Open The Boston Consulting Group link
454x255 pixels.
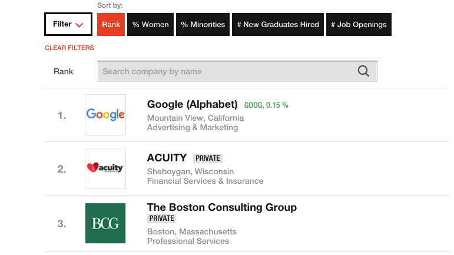[x=222, y=207]
